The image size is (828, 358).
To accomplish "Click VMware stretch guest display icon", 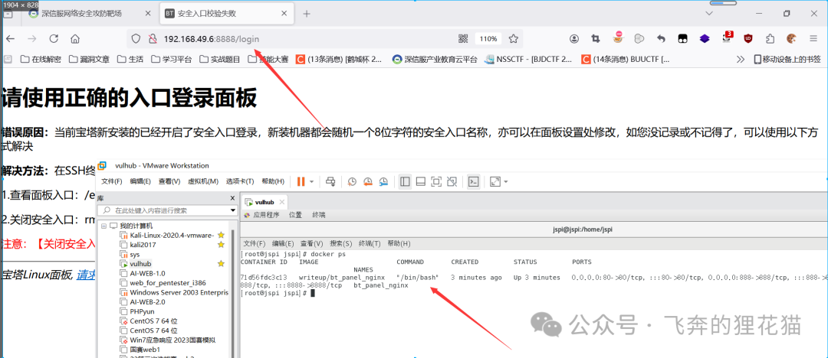I will pos(495,181).
